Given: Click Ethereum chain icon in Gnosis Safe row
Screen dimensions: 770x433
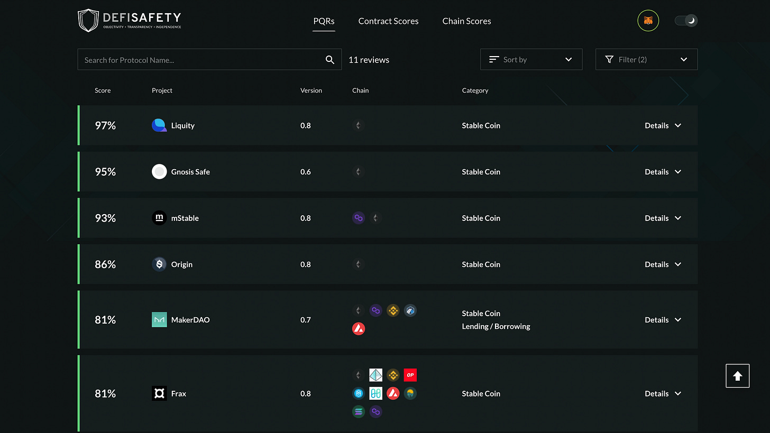Looking at the screenshot, I should 359,172.
